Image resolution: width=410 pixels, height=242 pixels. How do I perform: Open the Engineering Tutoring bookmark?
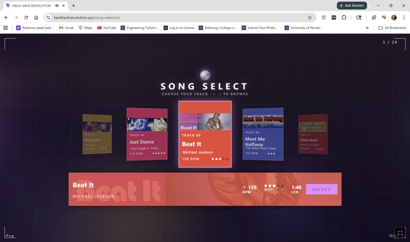139,27
